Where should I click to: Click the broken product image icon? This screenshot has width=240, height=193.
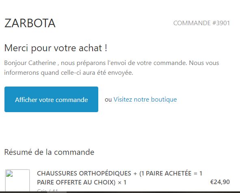[x=9, y=174]
